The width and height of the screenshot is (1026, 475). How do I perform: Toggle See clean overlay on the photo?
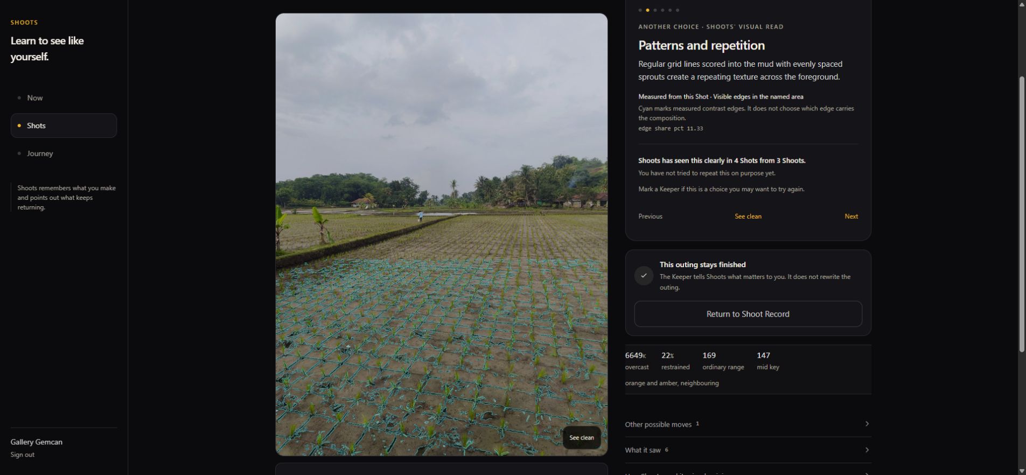pos(582,438)
